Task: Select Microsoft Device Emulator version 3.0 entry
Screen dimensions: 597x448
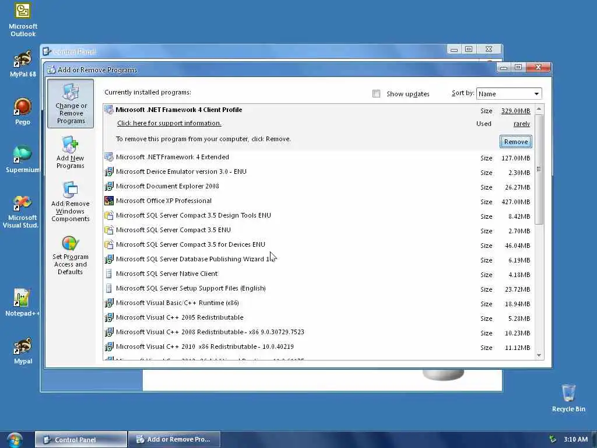Action: [318, 172]
